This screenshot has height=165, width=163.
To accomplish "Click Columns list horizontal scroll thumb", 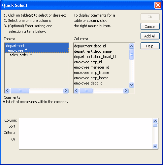I will 86,91.
